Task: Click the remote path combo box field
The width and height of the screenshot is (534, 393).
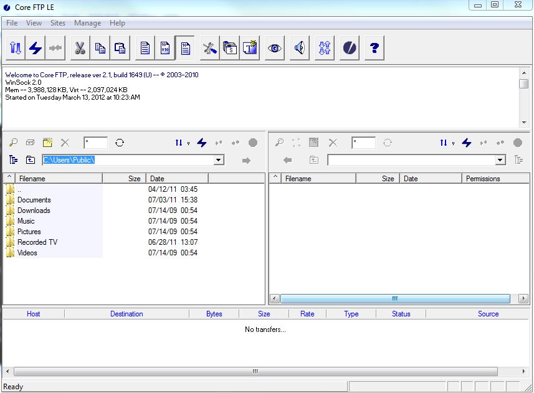Action: [x=412, y=160]
